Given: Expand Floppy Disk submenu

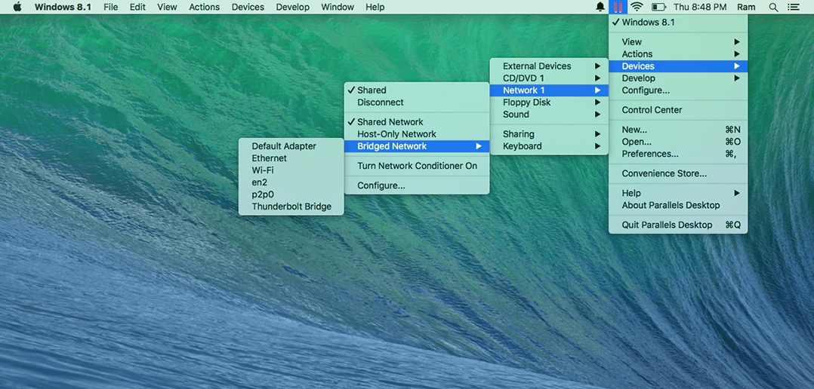Looking at the screenshot, I should pos(549,103).
